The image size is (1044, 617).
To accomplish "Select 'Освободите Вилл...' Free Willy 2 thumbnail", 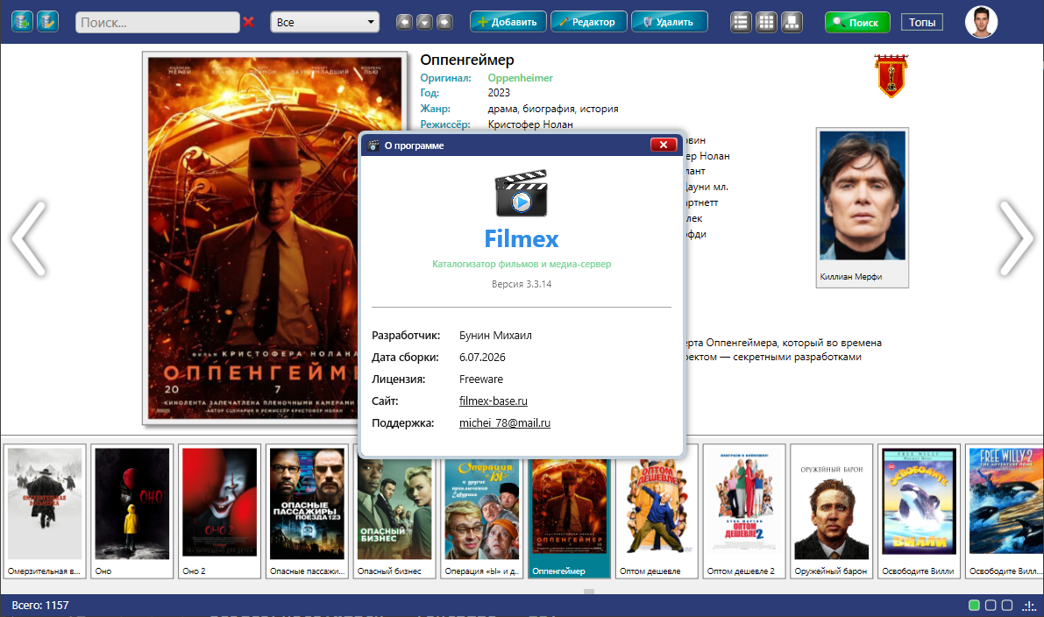I will tap(1005, 511).
